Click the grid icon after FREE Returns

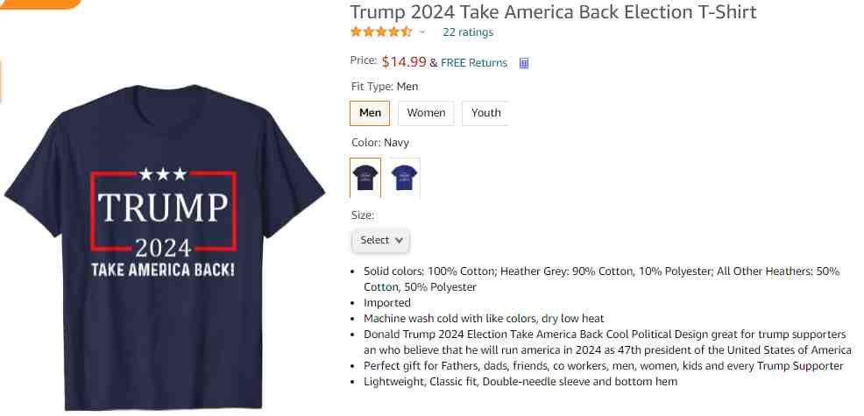click(524, 63)
